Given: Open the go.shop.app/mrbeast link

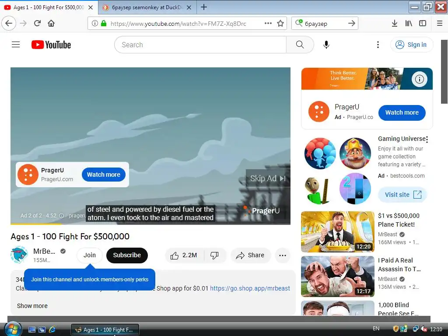Looking at the screenshot, I should pyautogui.click(x=250, y=288).
